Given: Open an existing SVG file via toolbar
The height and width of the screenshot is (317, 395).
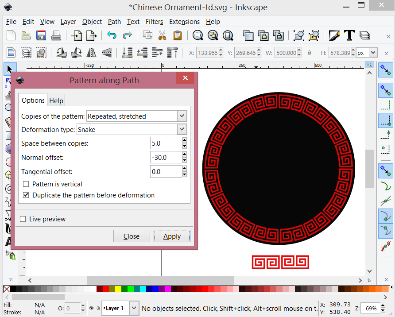Looking at the screenshot, I should point(26,35).
